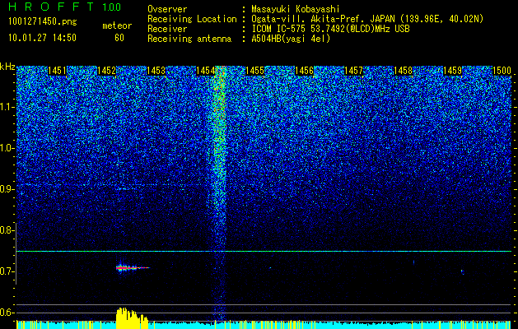The image size is (518, 329).
Task: Click the A504HB yagi antenna text
Action: pyautogui.click(x=291, y=39)
